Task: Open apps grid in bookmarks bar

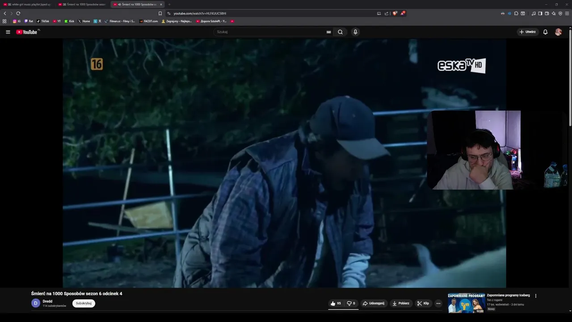Action: [x=4, y=21]
